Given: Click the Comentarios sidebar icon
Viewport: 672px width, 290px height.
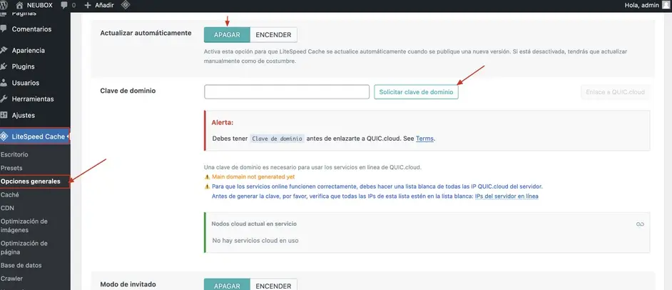Looking at the screenshot, I should (x=4, y=29).
